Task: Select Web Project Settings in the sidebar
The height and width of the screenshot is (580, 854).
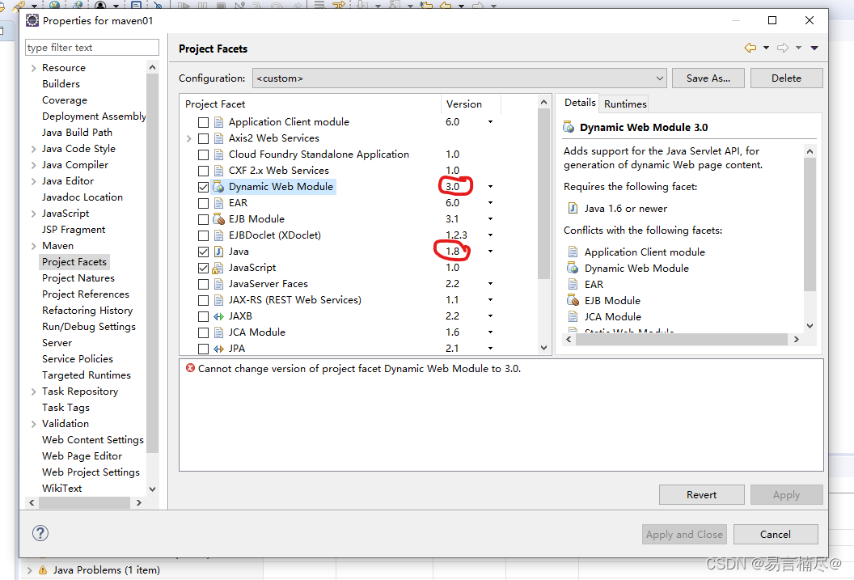Action: (91, 472)
